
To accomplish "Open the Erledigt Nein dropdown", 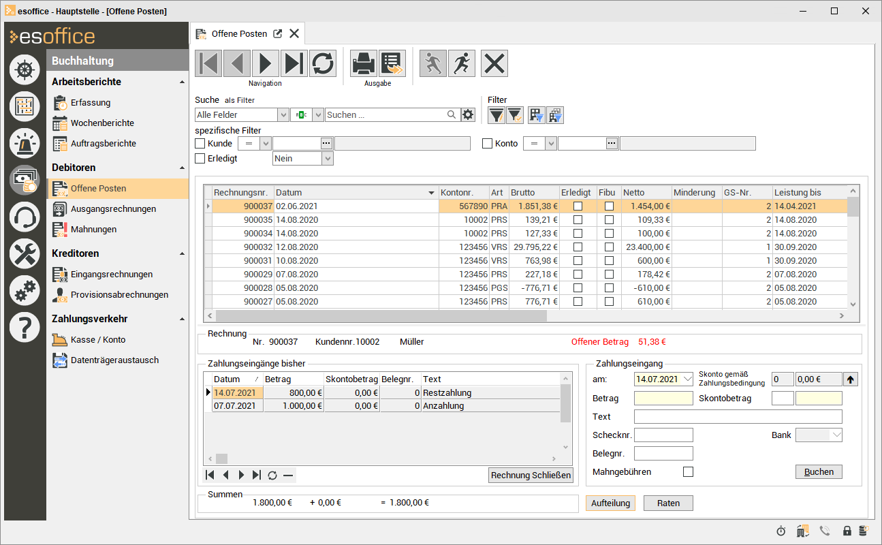I will coord(328,158).
